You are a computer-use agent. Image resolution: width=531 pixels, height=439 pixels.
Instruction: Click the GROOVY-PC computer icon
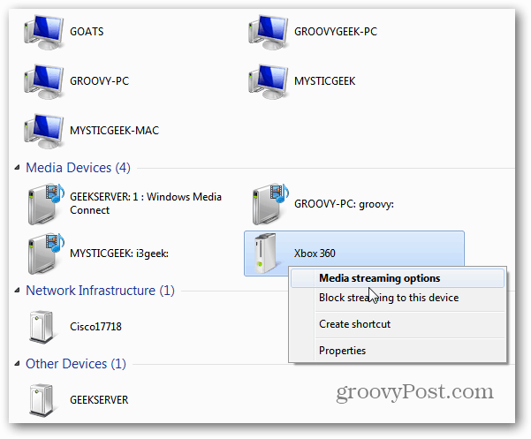43,82
